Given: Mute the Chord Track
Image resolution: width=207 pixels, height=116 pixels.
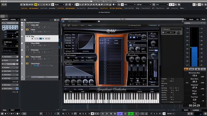Looking at the screenshot, I should (x=27, y=64).
